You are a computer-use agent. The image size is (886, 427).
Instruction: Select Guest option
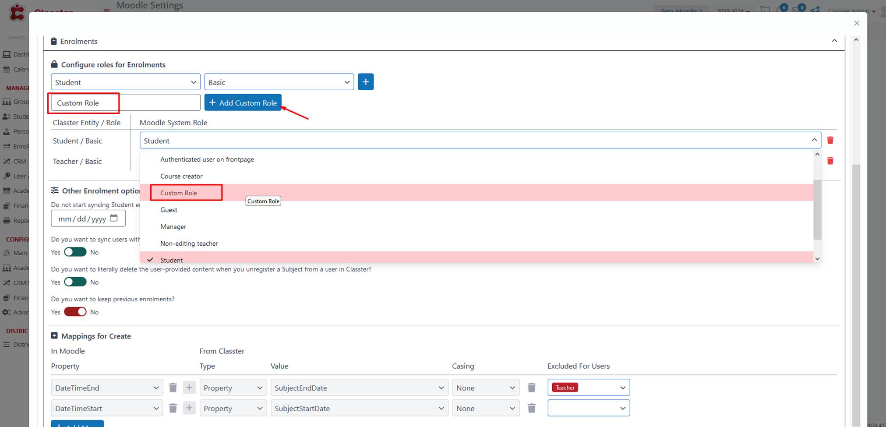point(477,210)
